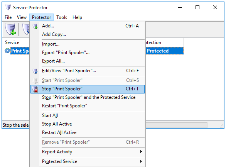
Task: Expand the Protected Service submenu arrow
Action: click(x=141, y=161)
